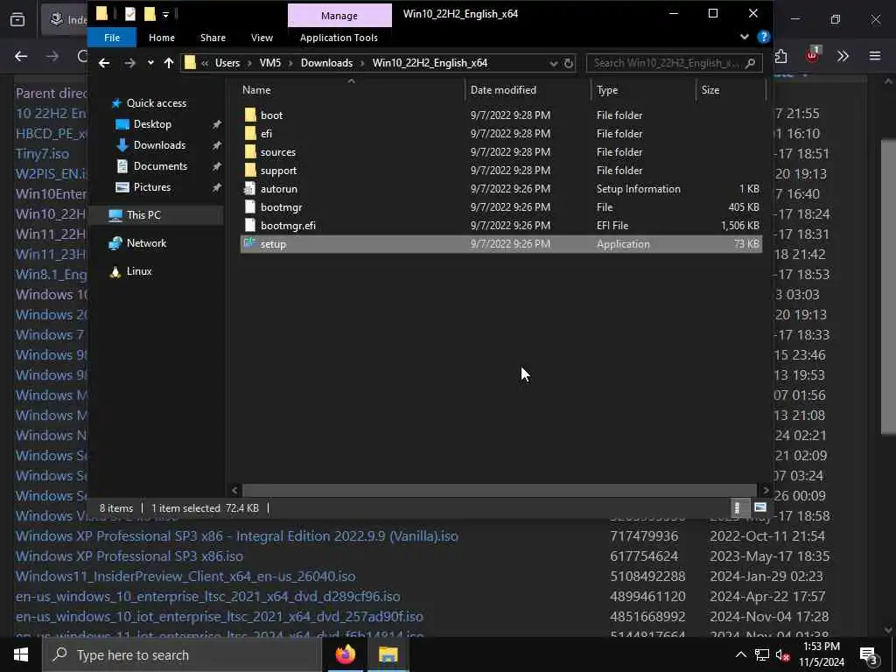Screen dimensions: 896x672
Task: Switch to Large icons view button
Action: click(x=760, y=507)
